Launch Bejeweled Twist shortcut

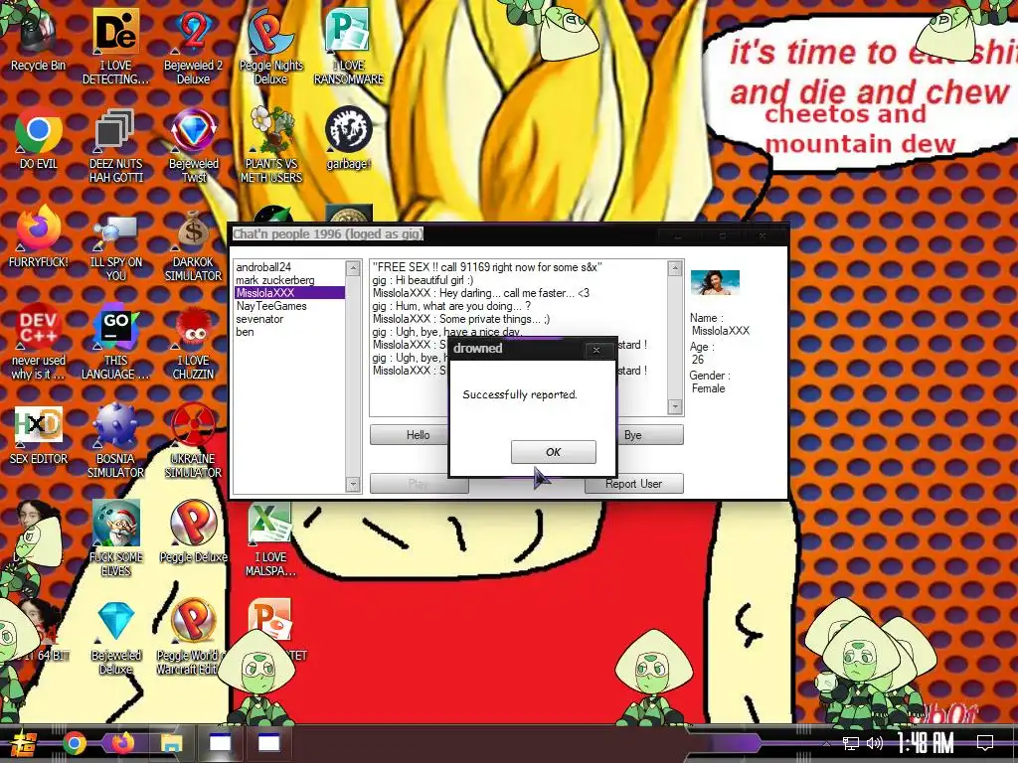coord(193,145)
